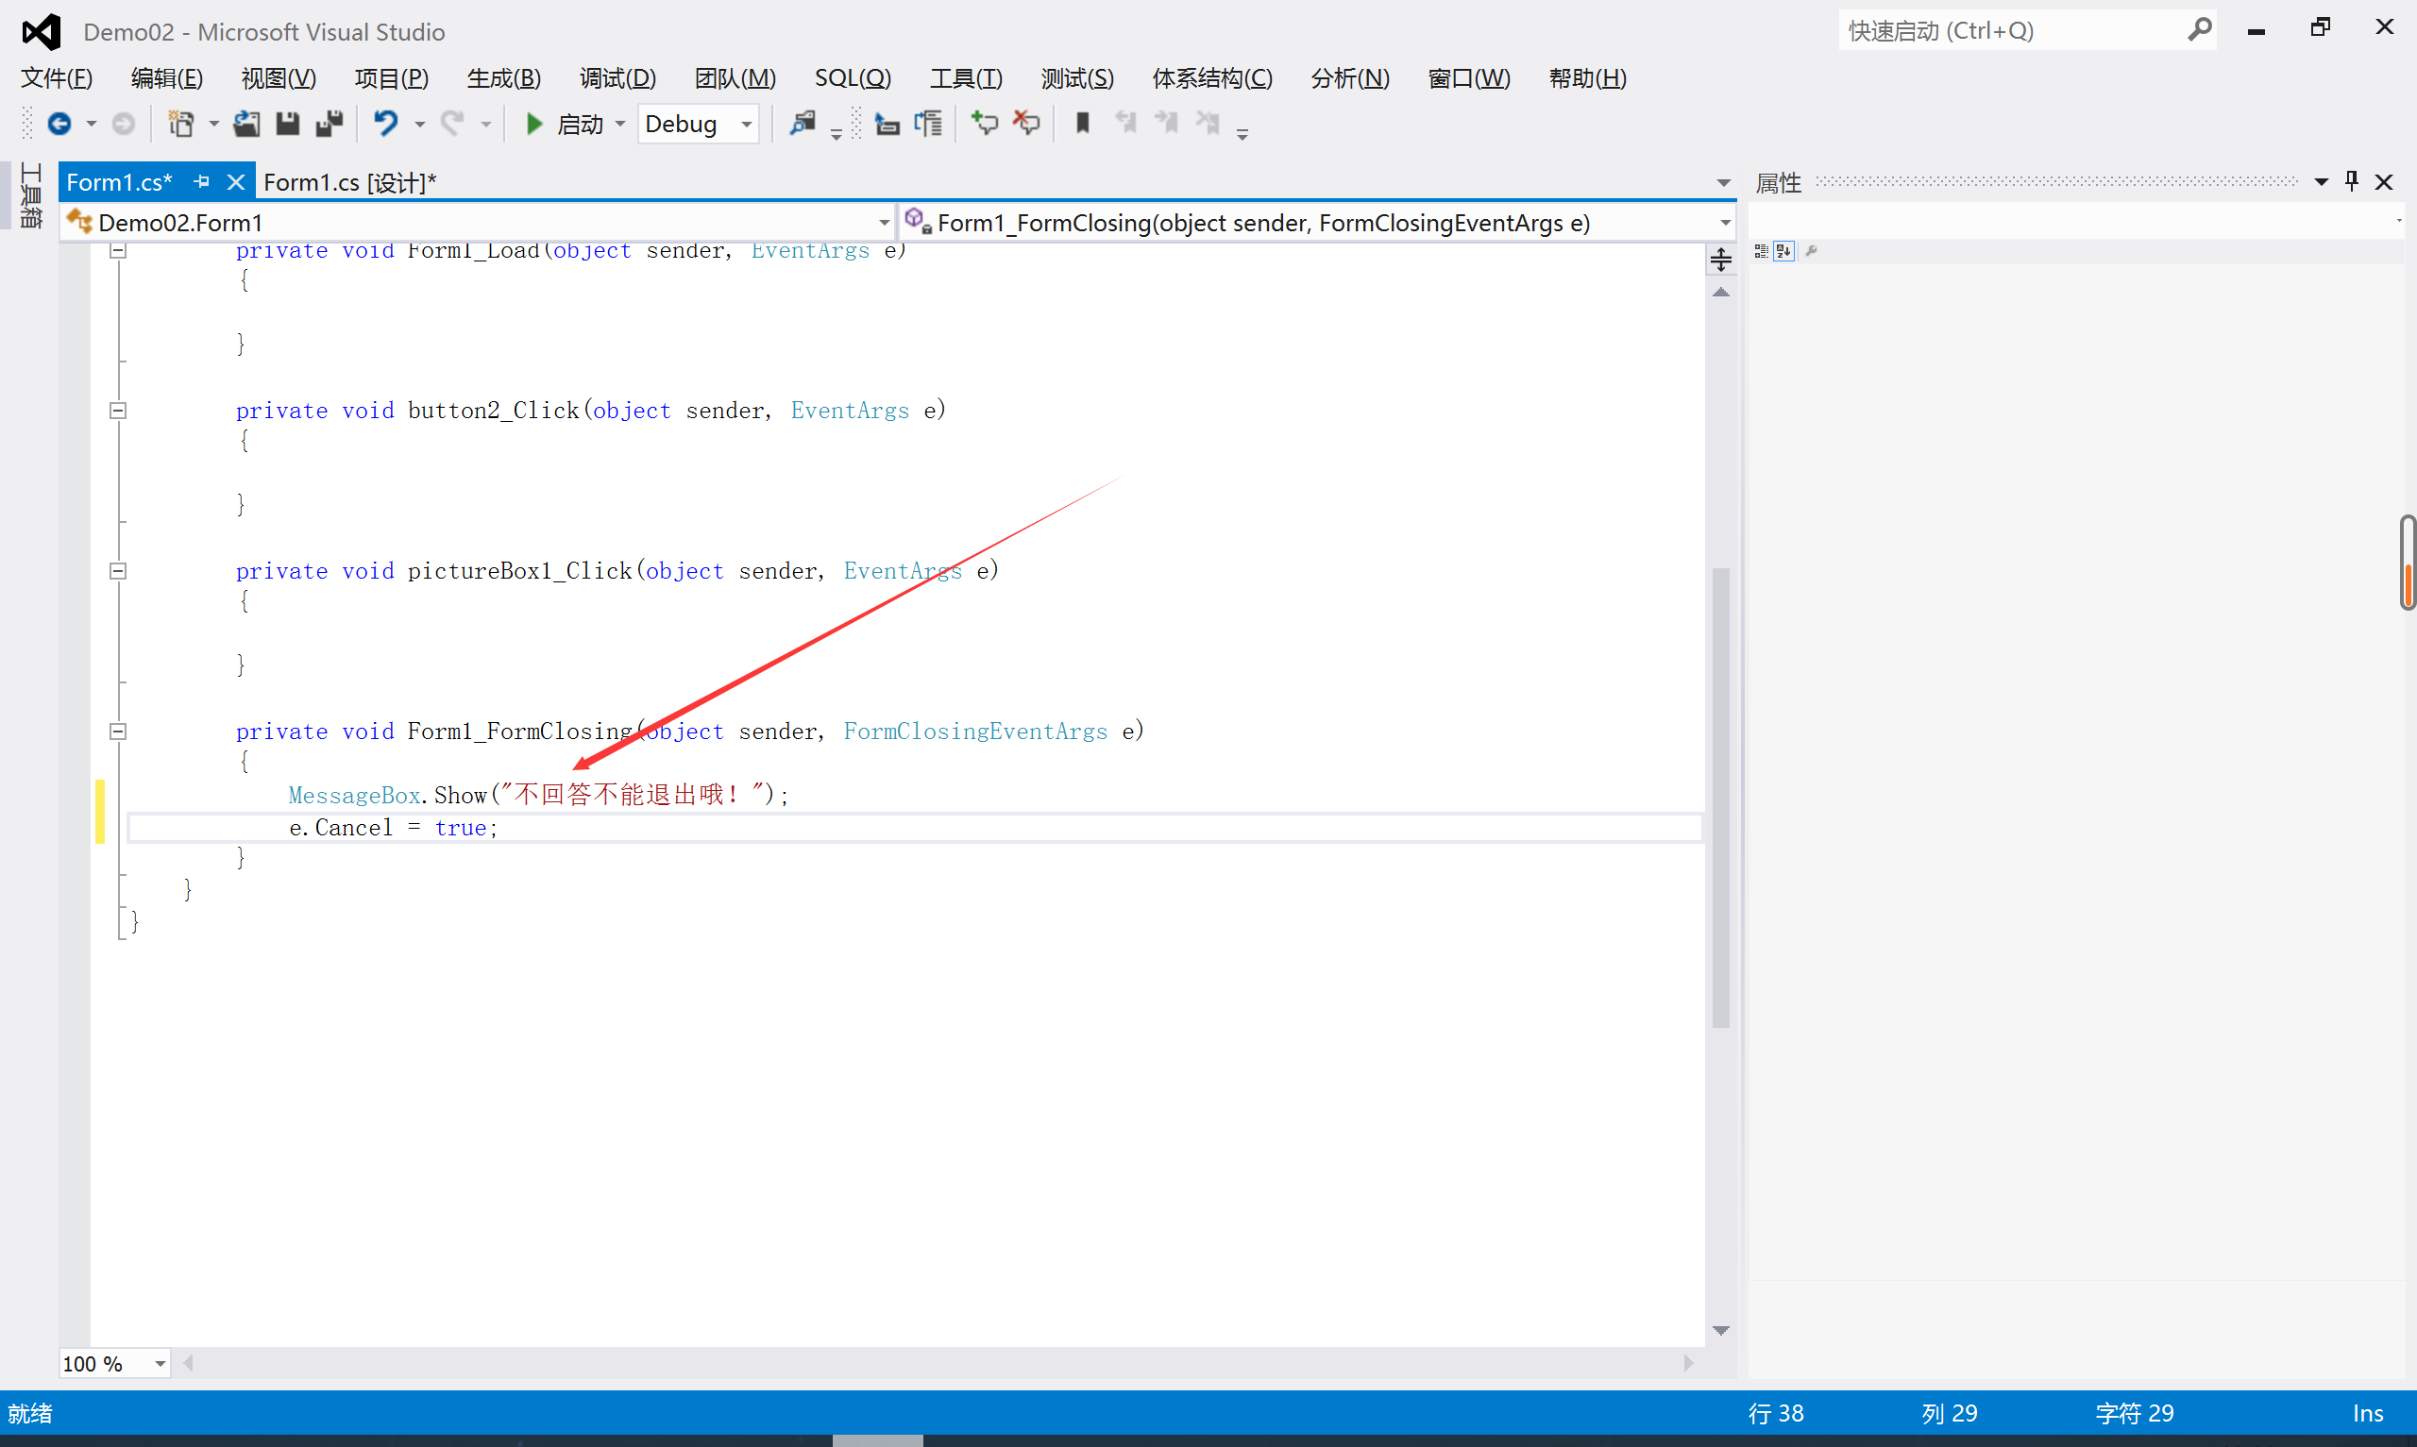Close the Form1.cs* tab
2417x1447 pixels.
(x=235, y=181)
